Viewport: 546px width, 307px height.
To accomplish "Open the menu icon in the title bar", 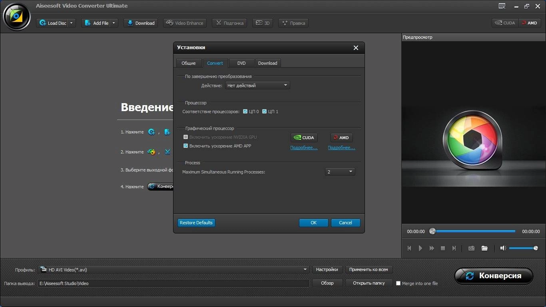I will coord(502,6).
